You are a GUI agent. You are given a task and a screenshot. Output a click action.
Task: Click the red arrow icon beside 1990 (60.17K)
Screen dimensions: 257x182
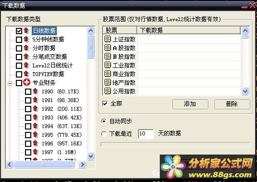[36, 91]
